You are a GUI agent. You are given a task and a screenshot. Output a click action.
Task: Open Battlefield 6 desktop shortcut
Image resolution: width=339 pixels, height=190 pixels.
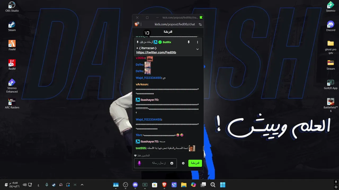(x=331, y=105)
